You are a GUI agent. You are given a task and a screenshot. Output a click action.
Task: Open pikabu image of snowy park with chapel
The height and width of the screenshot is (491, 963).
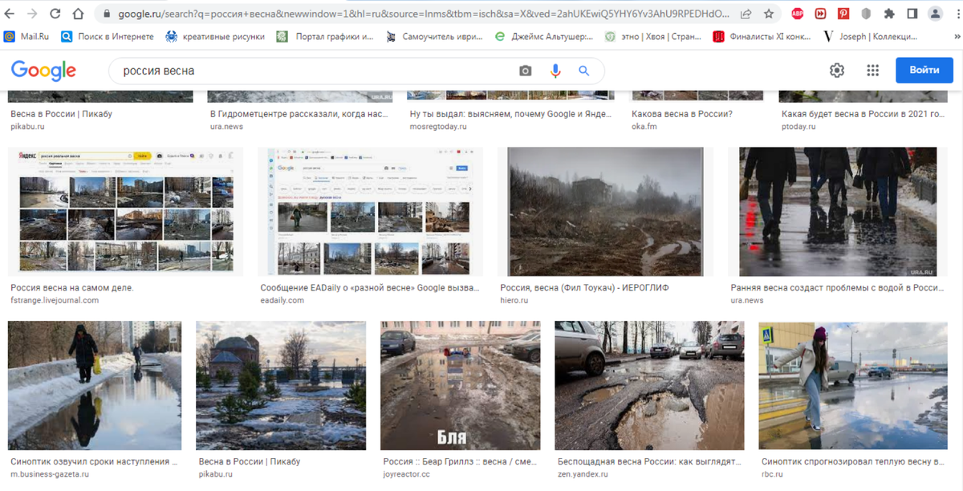point(281,386)
